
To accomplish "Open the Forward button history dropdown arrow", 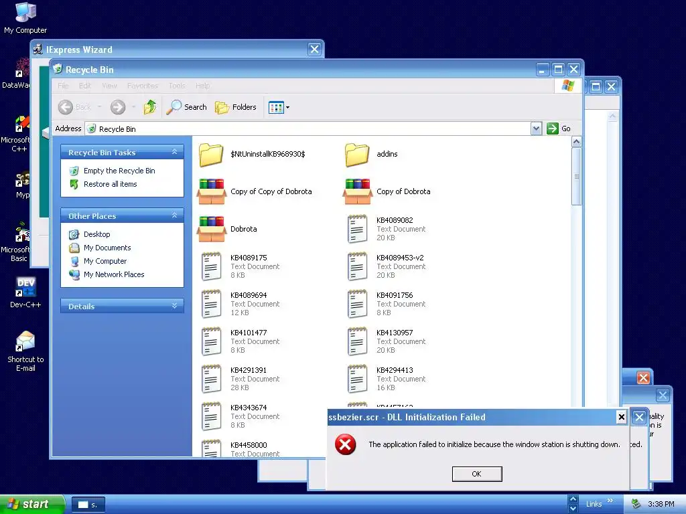I will click(x=133, y=107).
